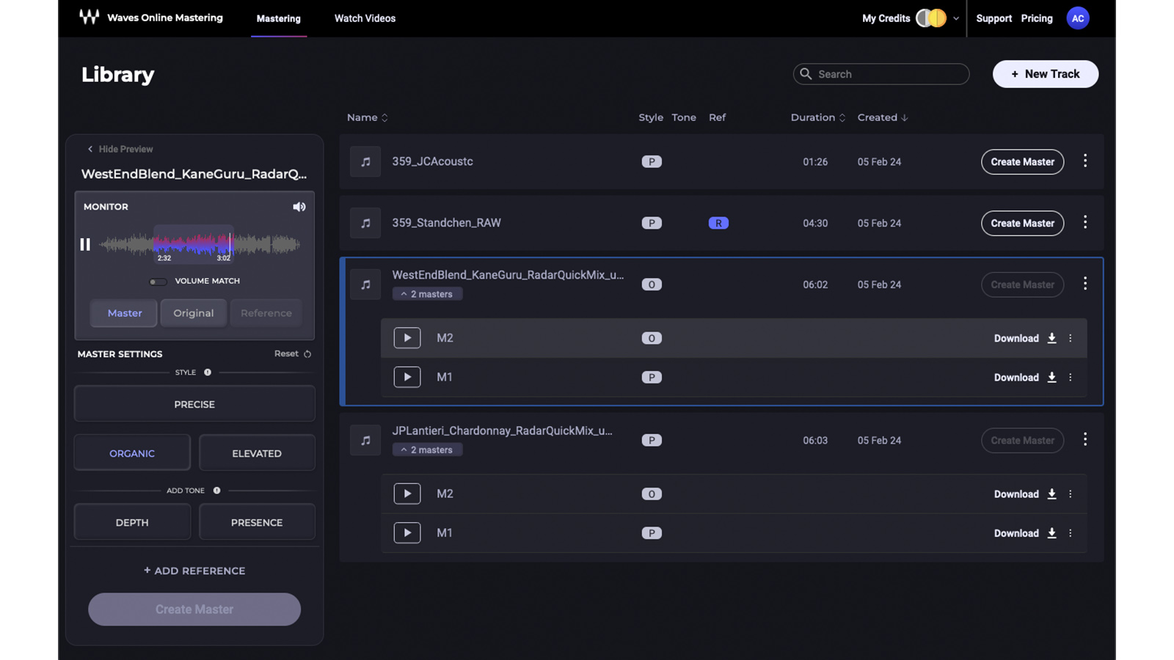Click the Style info tooltip icon
This screenshot has width=1174, height=660.
coord(206,372)
